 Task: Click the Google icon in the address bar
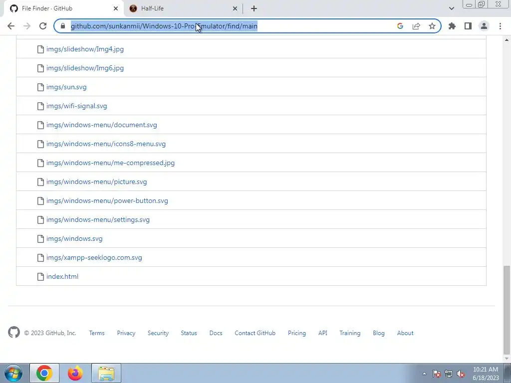tap(400, 26)
